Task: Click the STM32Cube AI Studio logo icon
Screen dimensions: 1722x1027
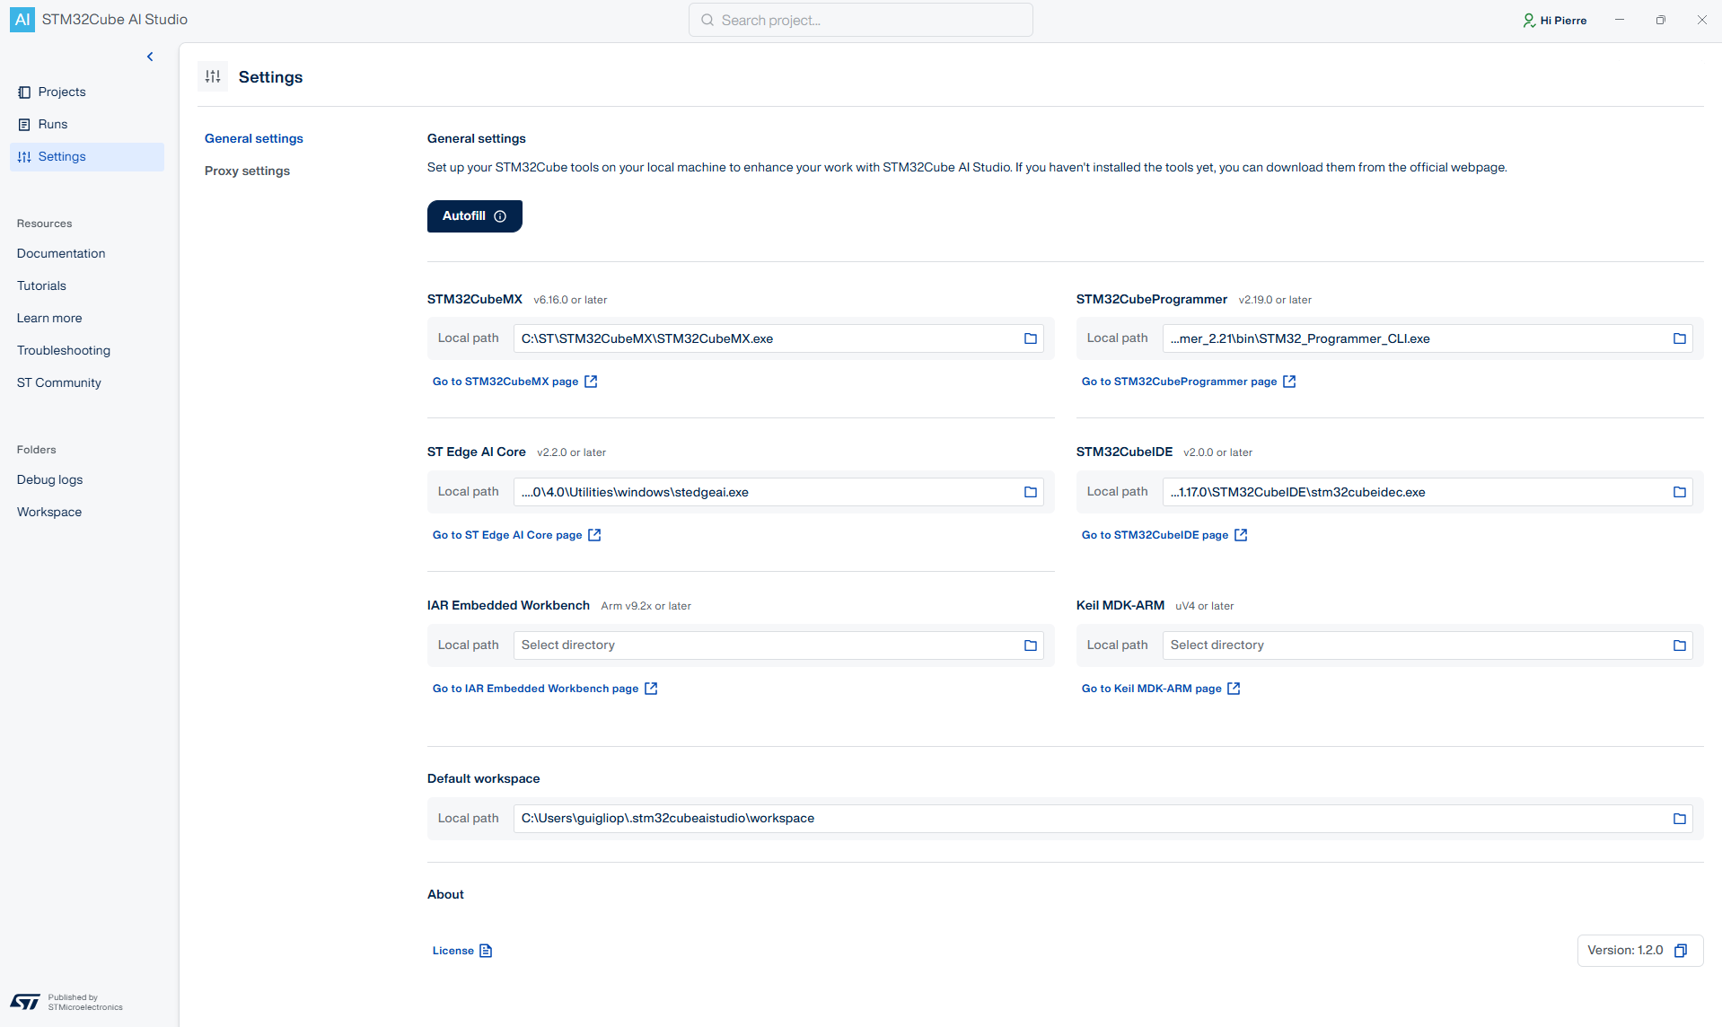Action: click(x=22, y=20)
